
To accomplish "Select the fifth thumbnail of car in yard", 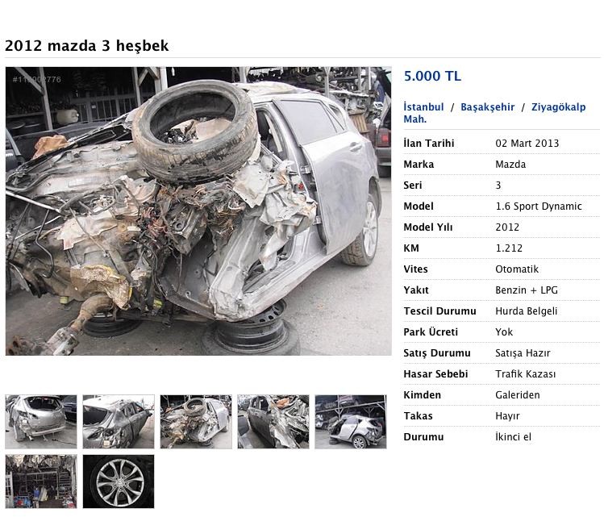I will [351, 422].
